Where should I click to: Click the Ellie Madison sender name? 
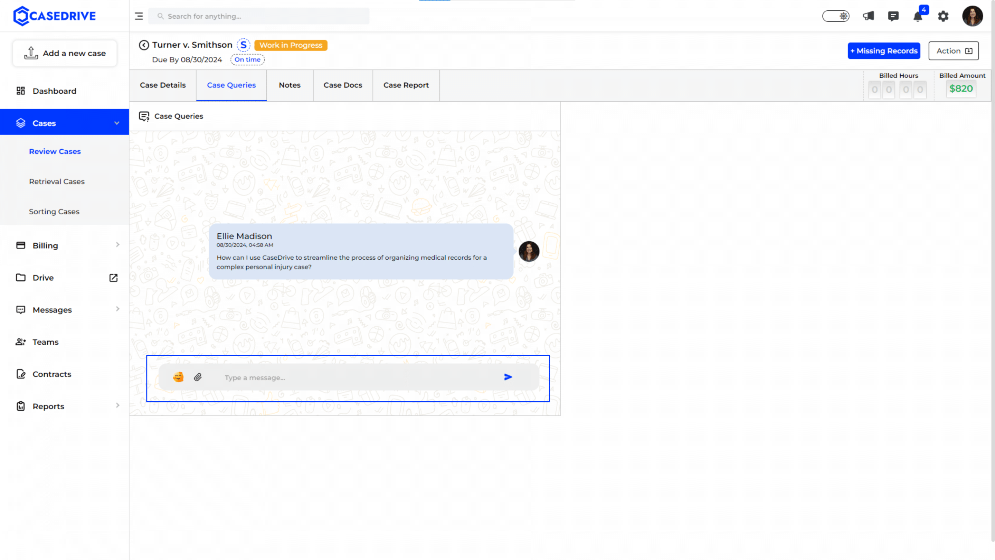click(x=244, y=236)
